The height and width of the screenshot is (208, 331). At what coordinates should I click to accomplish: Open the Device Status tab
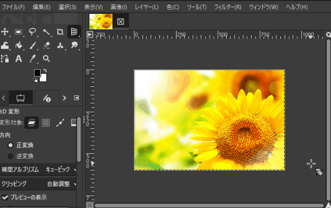pyautogui.click(x=47, y=98)
